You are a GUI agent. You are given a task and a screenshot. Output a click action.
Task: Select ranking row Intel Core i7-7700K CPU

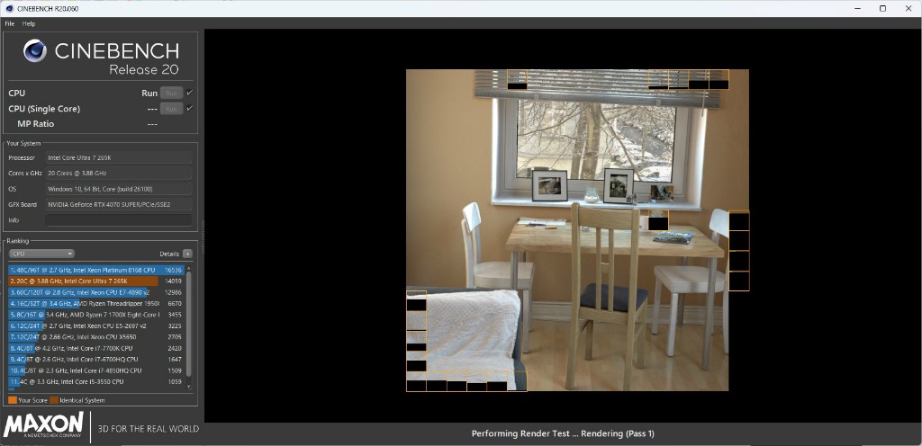point(95,348)
